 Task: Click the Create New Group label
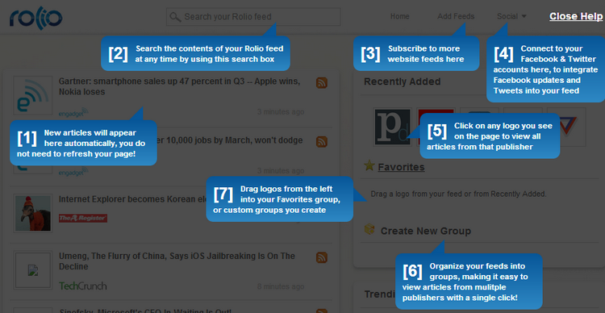[426, 232]
